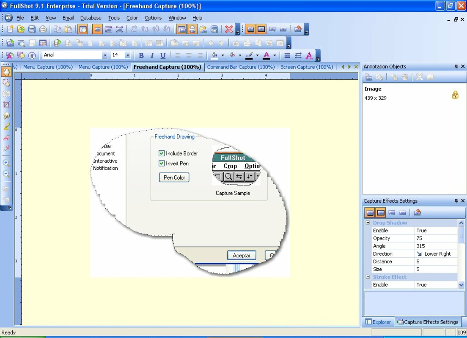Open the Arial font name dropdown

(104, 55)
